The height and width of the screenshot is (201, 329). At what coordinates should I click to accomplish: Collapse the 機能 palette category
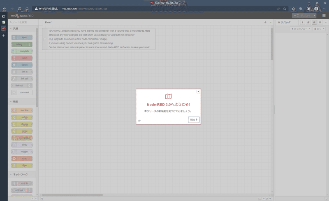pyautogui.click(x=22, y=102)
